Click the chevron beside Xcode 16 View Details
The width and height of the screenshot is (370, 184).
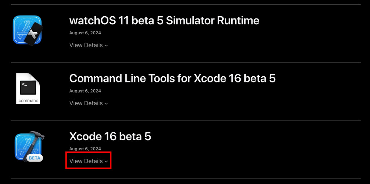[106, 161]
